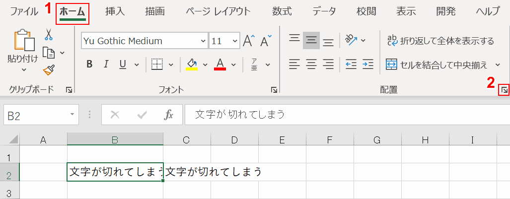Open font color dropdown arrow
The image size is (510, 199).
point(233,65)
